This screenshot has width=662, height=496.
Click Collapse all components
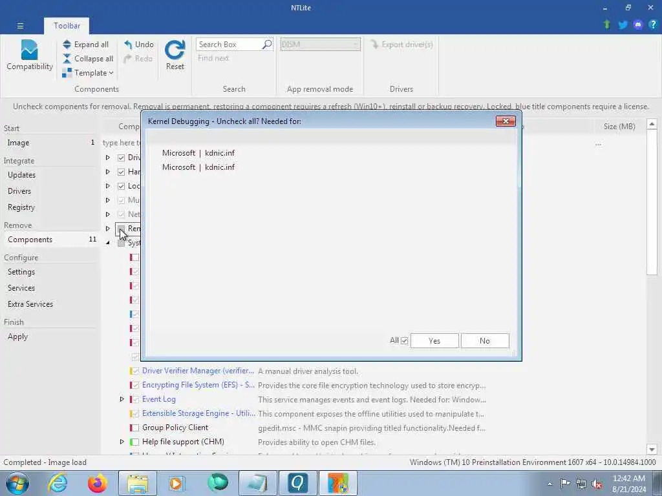(88, 59)
